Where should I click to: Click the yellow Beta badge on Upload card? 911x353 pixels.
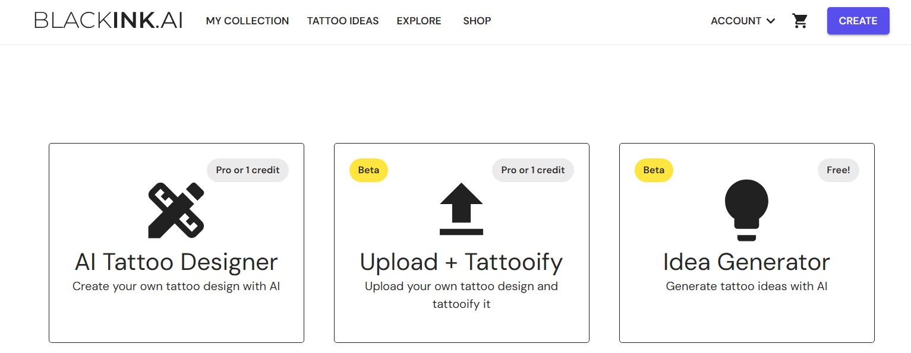[x=368, y=170]
